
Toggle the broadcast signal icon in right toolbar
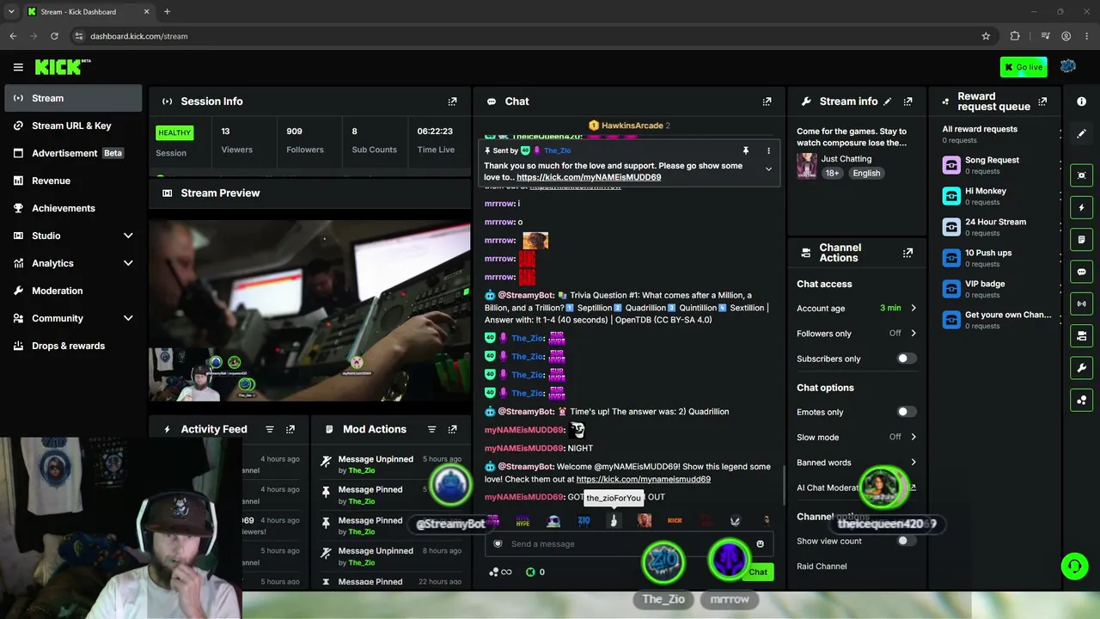click(1081, 303)
